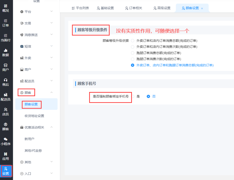Click the 应用 apps sidebar icon
The image size is (234, 180).
click(x=6, y=156)
